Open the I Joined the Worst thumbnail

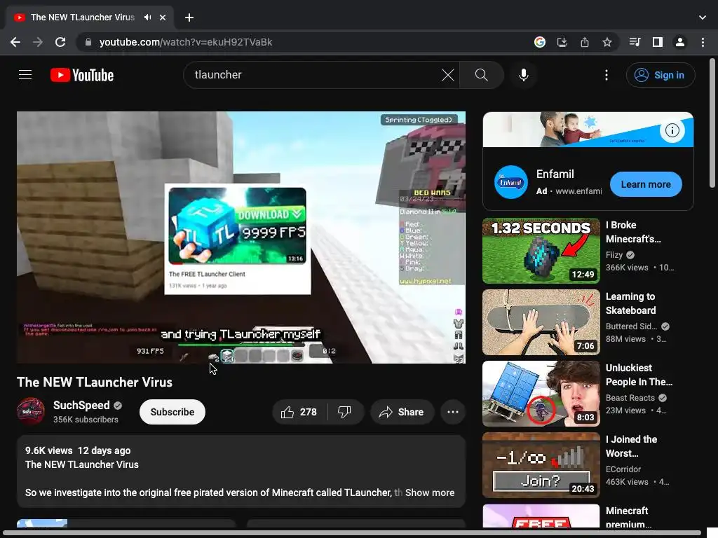coord(541,465)
